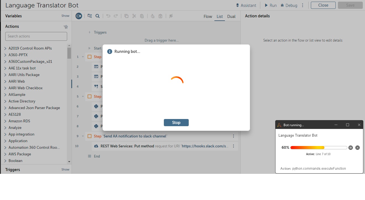Viewport: 365px width, 200px height.
Task: Click the redo arrow icon
Action: tap(116, 16)
